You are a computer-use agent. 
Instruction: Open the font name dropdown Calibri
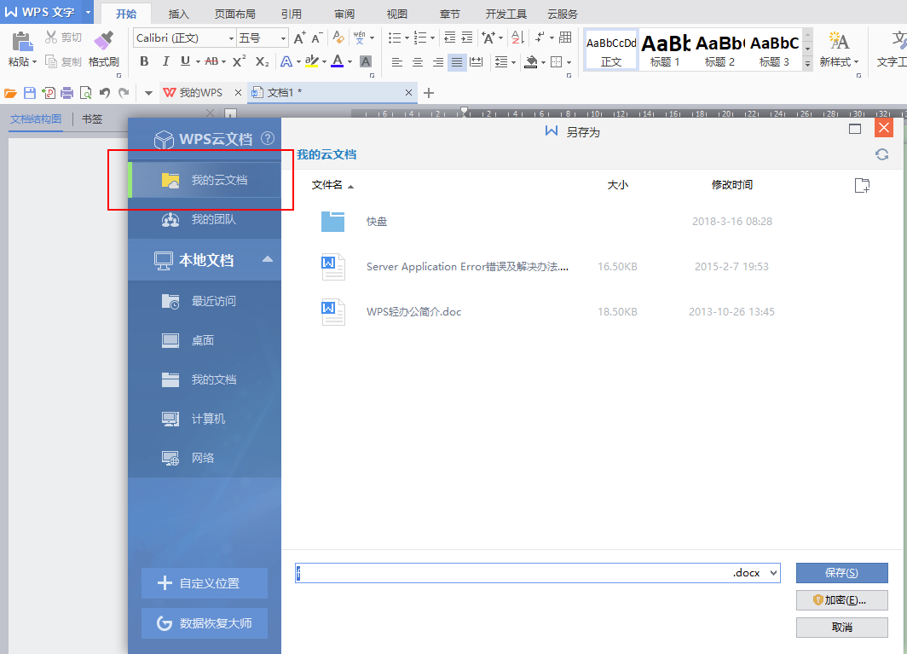231,38
